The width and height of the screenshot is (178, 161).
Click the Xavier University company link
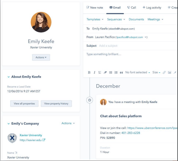(x=31, y=135)
